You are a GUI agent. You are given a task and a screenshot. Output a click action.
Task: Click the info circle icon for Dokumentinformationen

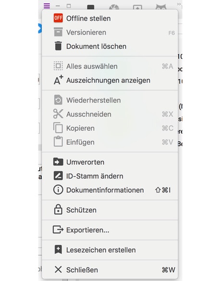point(58,190)
